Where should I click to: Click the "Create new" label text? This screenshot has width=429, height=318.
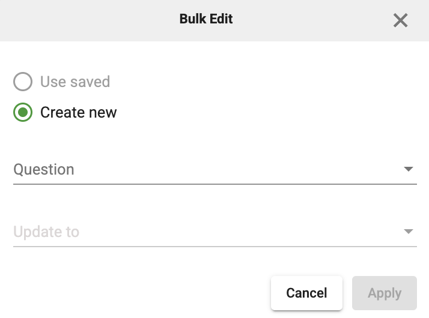click(x=79, y=112)
